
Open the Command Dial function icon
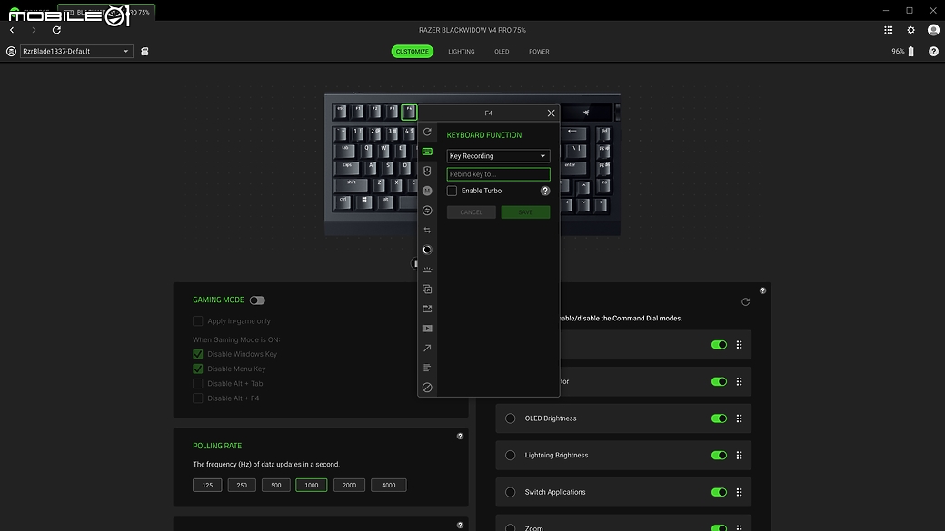427,250
